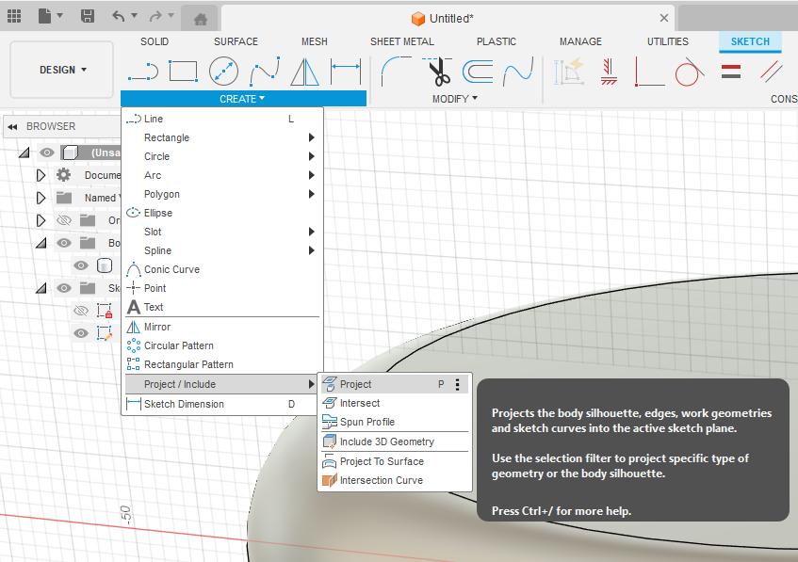Collapse the root component tree node
This screenshot has height=562, width=798.
24,153
